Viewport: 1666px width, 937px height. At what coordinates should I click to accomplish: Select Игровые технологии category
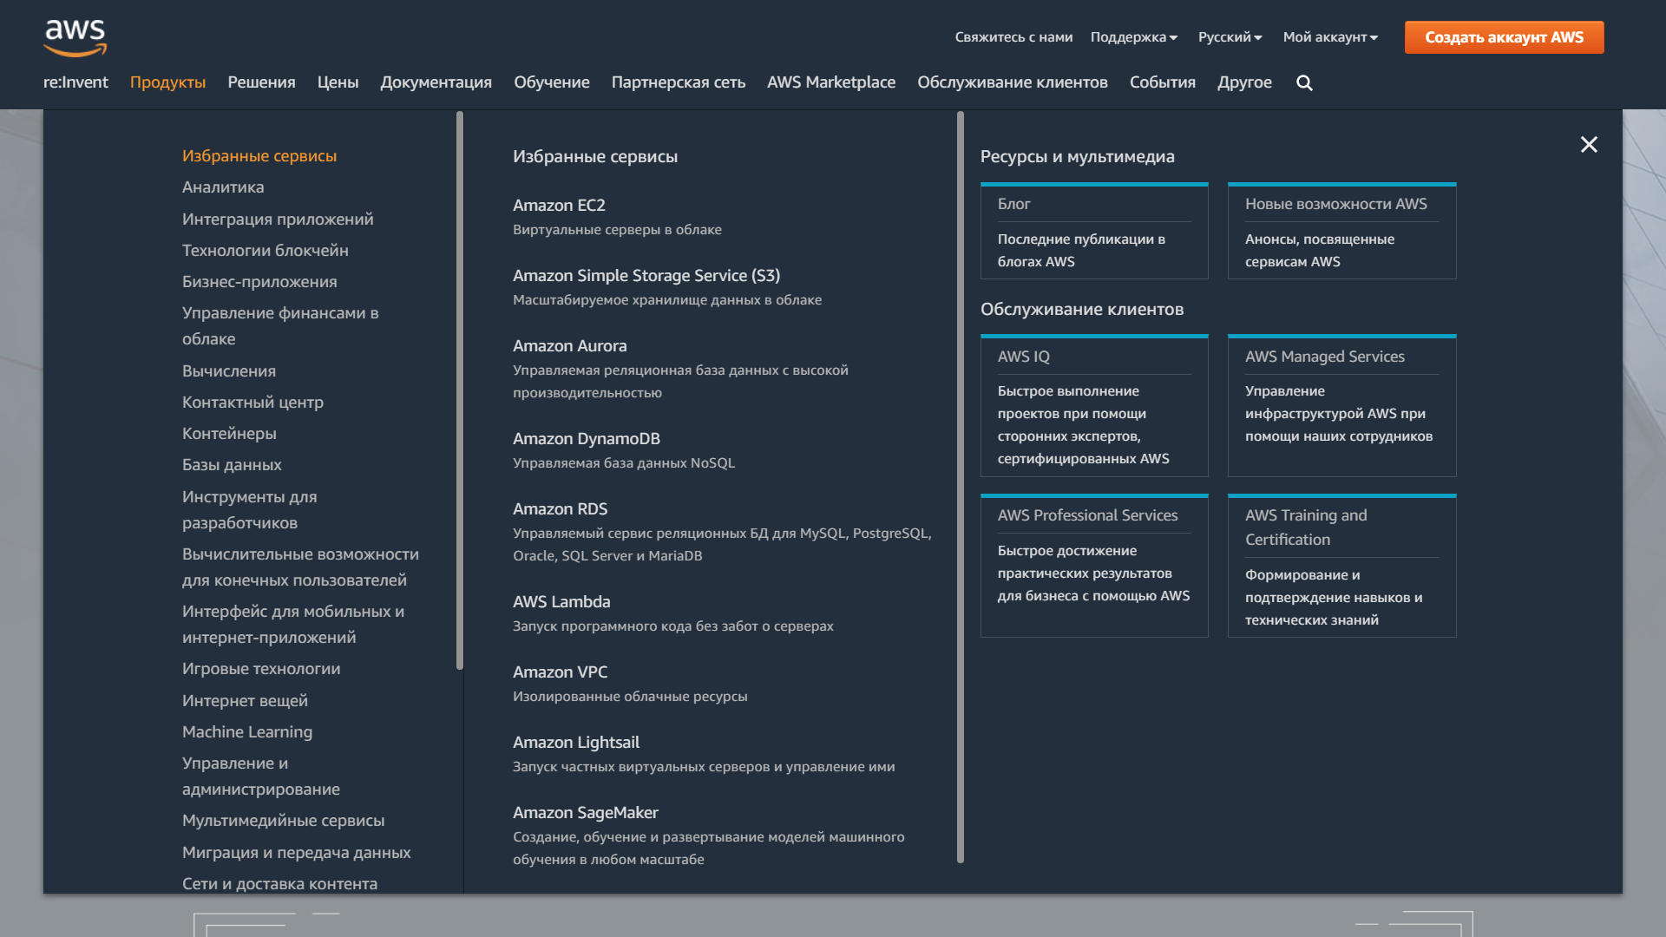click(261, 669)
